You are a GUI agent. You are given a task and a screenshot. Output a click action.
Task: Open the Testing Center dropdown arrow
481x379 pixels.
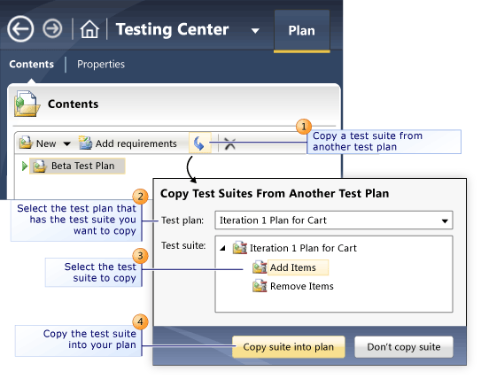point(255,31)
